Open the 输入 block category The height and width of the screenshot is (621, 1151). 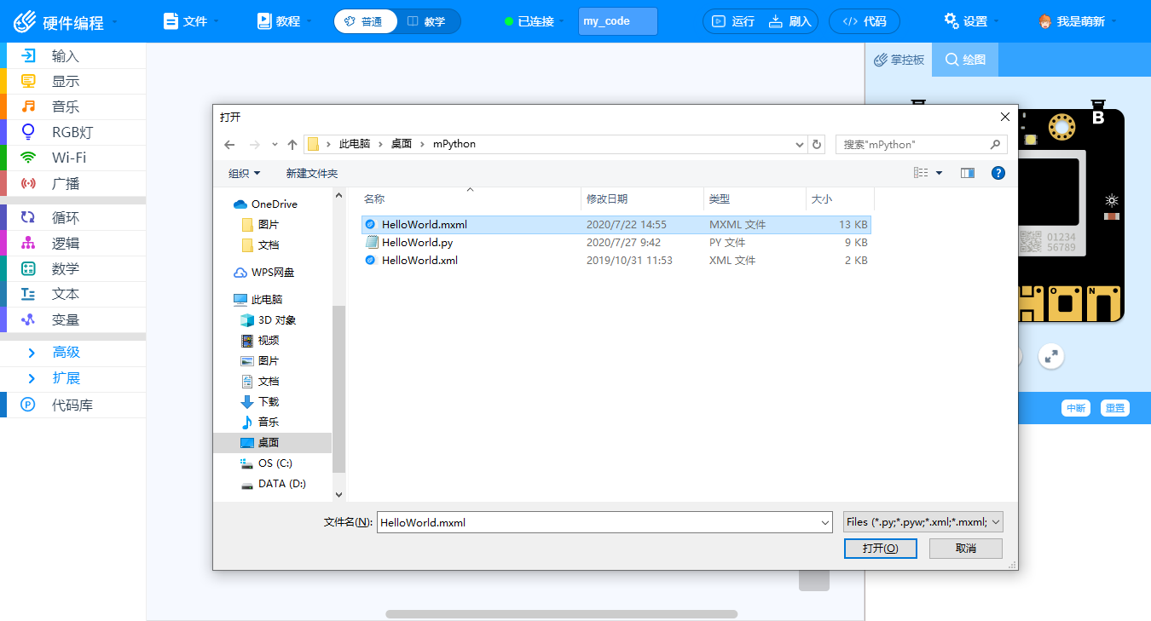(x=73, y=56)
